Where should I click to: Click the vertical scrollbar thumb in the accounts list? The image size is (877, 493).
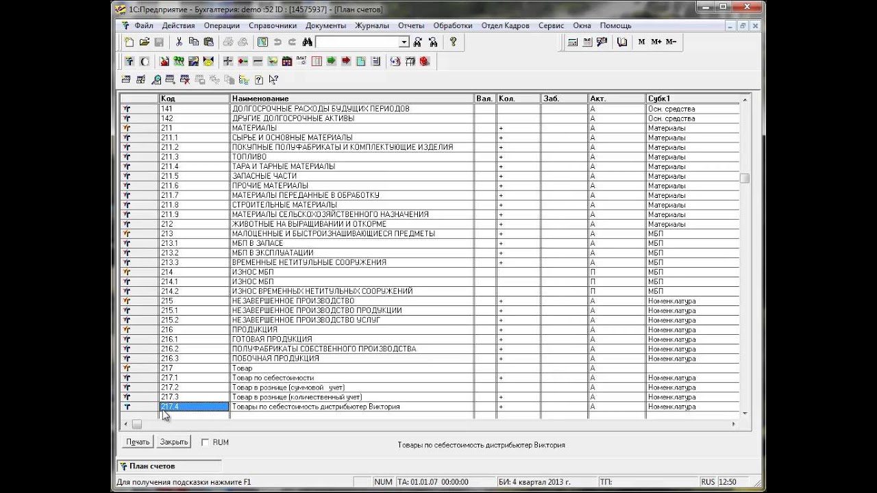point(745,178)
